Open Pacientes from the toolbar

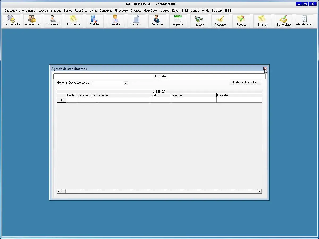point(157,21)
